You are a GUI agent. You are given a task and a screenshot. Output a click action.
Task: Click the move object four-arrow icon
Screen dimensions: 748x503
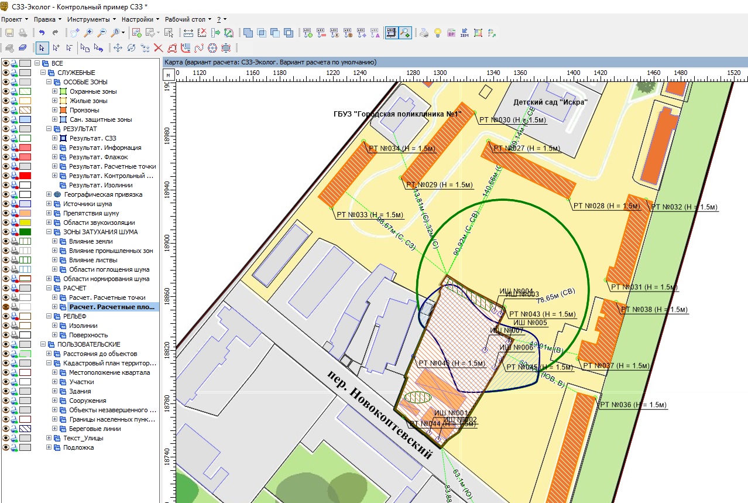(118, 48)
